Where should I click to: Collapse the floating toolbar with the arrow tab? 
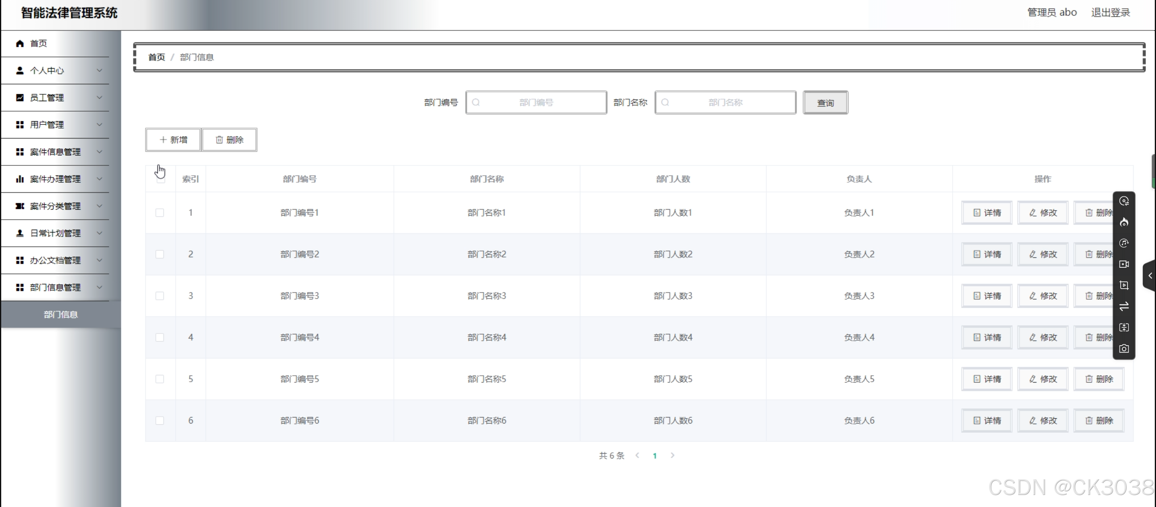(x=1150, y=275)
